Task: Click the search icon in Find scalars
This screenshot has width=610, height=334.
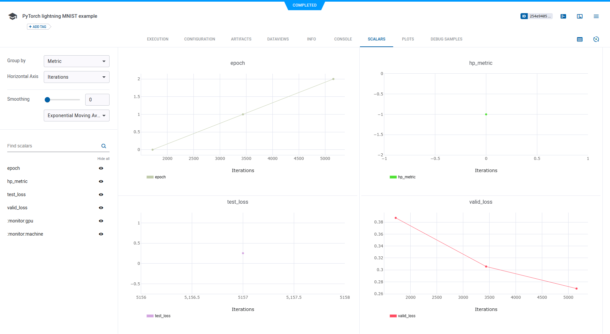Action: pos(104,146)
